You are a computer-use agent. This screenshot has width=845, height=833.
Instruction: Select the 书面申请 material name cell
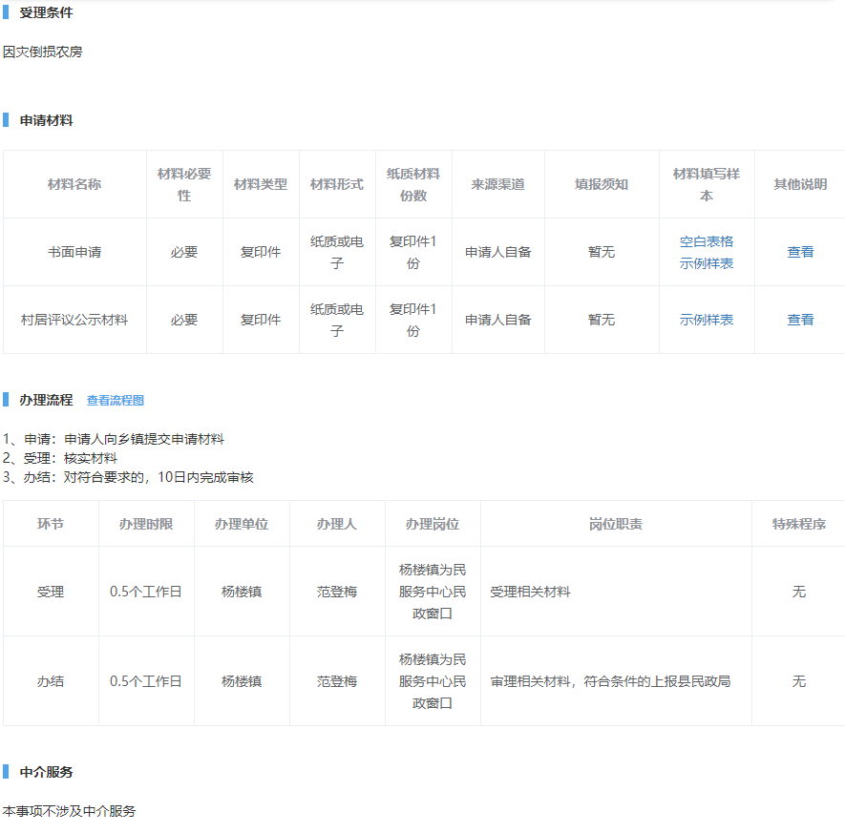click(74, 252)
